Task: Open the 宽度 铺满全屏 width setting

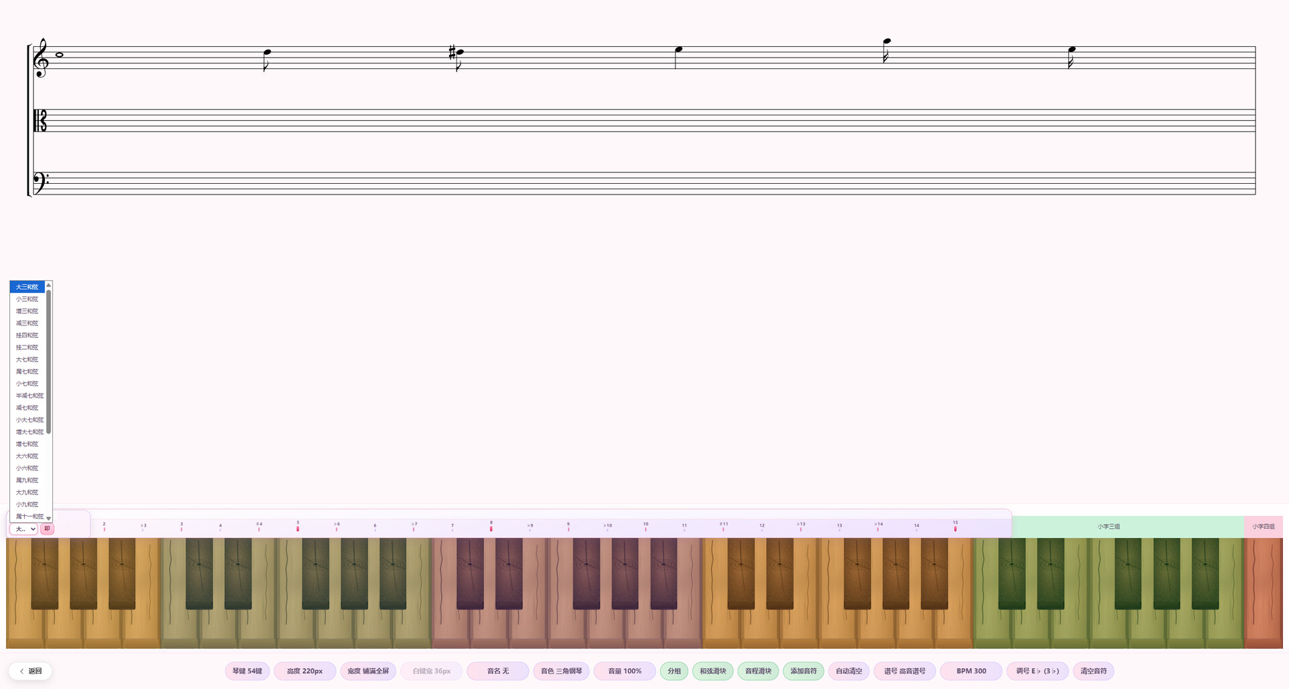Action: tap(368, 671)
